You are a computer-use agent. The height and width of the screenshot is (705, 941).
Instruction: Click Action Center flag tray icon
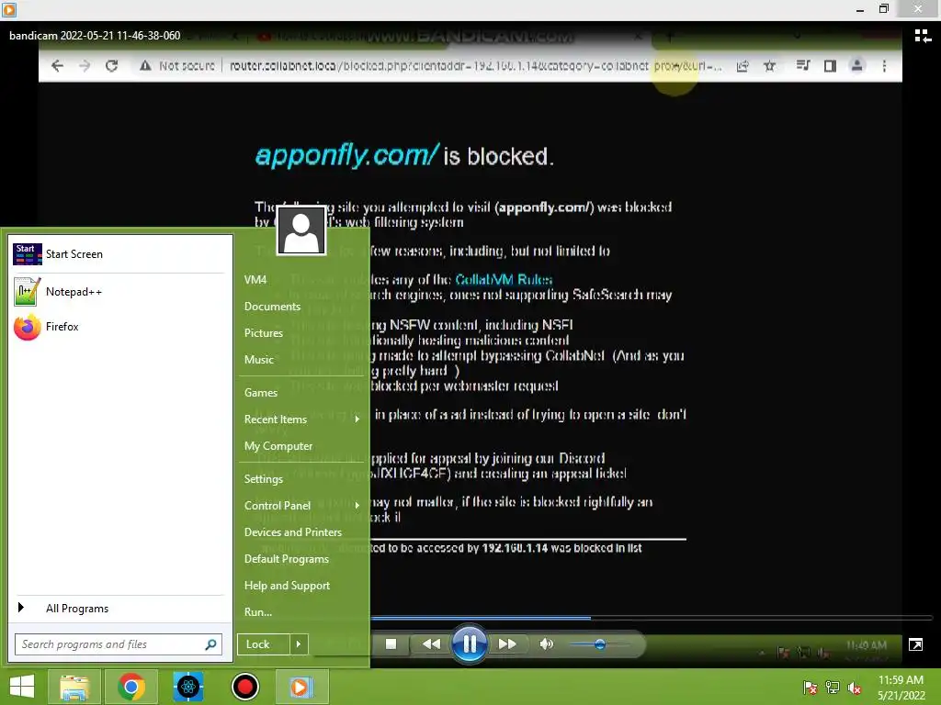point(810,688)
